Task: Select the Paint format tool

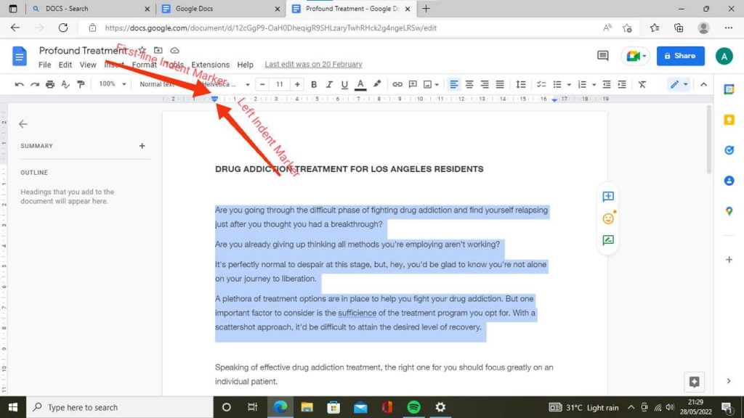Action: click(x=82, y=83)
